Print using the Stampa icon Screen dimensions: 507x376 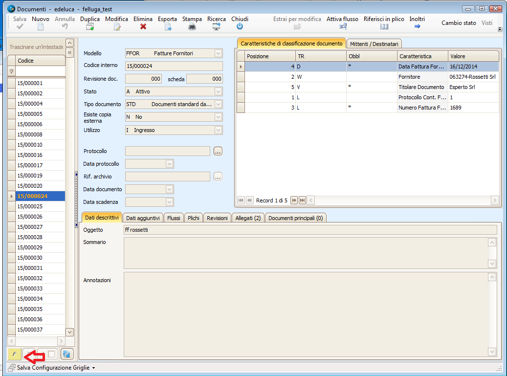coord(192,27)
